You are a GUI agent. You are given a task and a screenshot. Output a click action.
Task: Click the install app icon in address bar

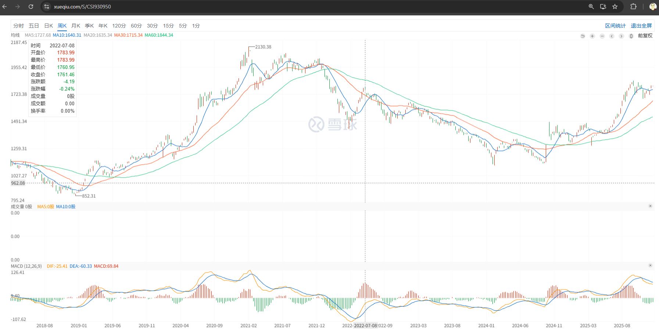tap(603, 7)
